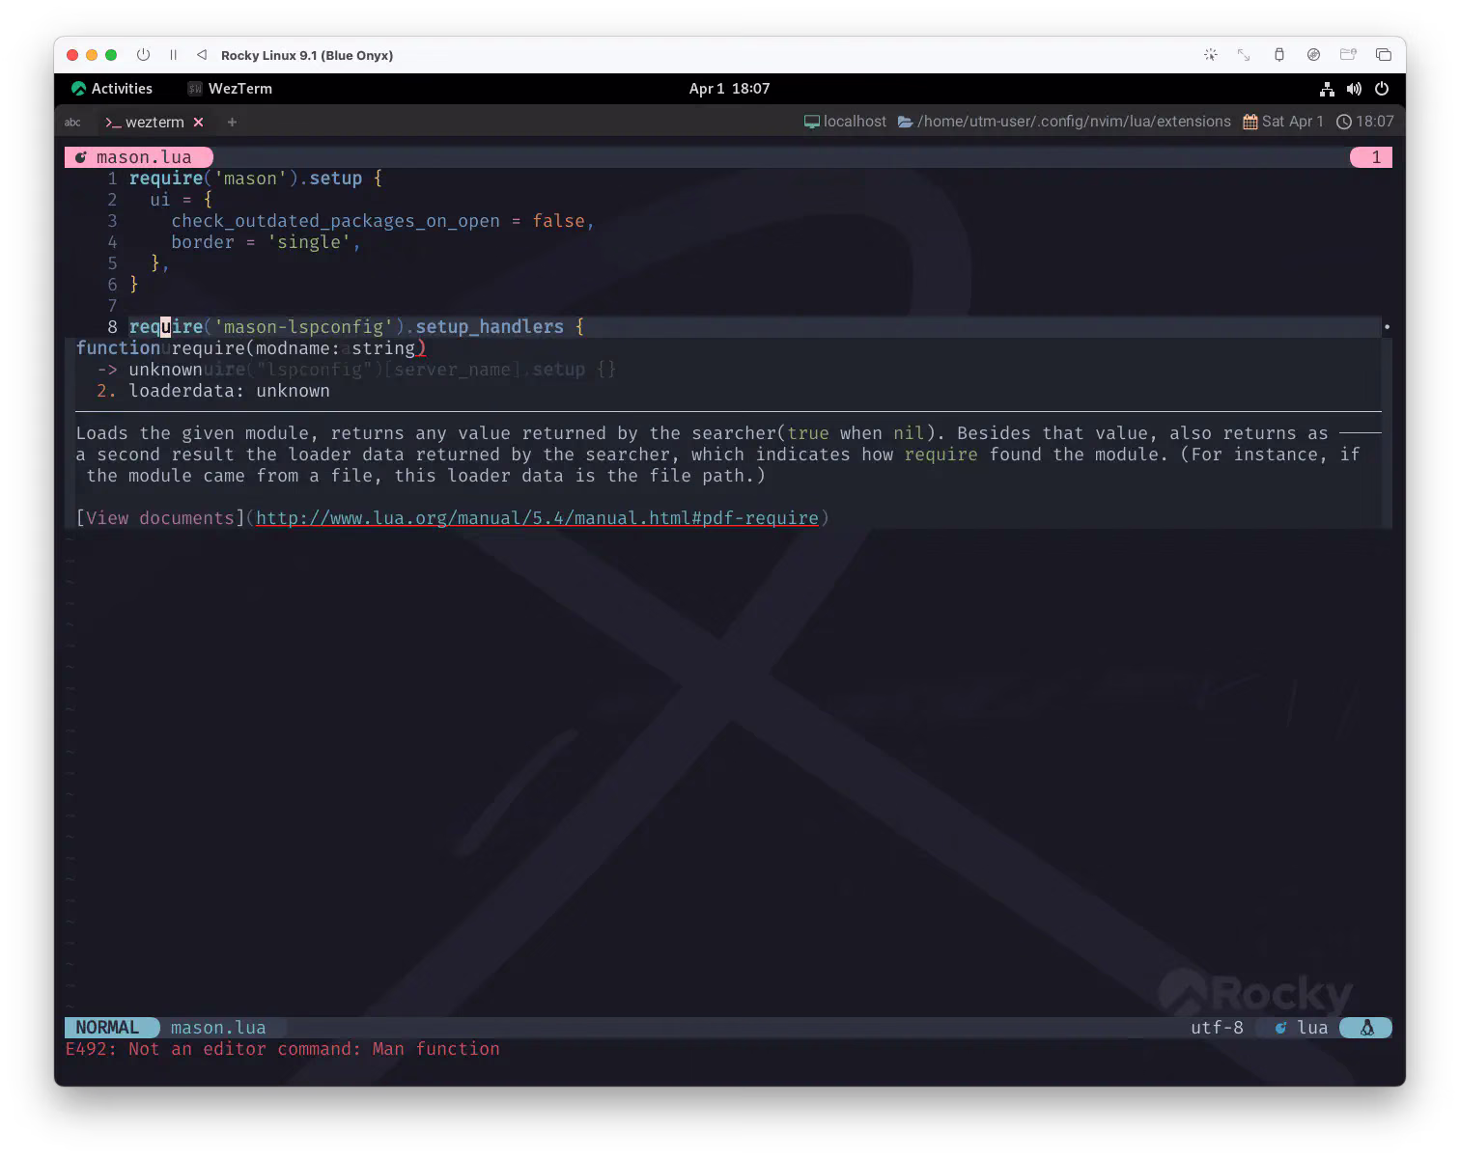This screenshot has width=1460, height=1158.
Task: Click line number 7 in gutter
Action: pos(112,306)
